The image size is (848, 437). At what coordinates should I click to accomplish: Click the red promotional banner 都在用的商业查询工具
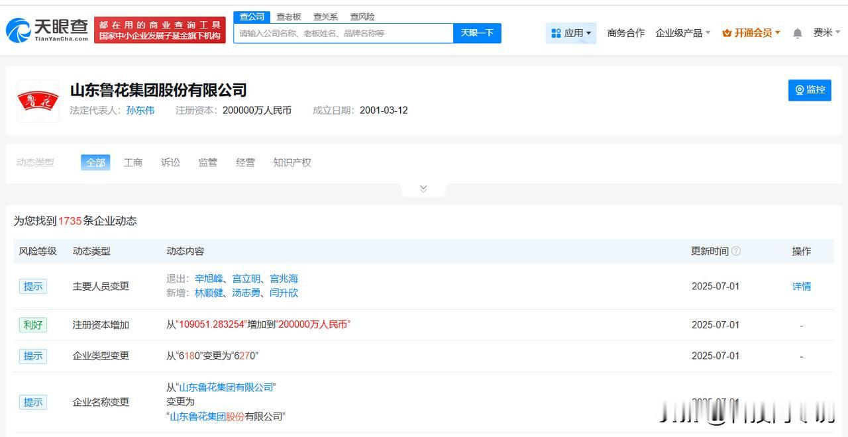[x=160, y=30]
